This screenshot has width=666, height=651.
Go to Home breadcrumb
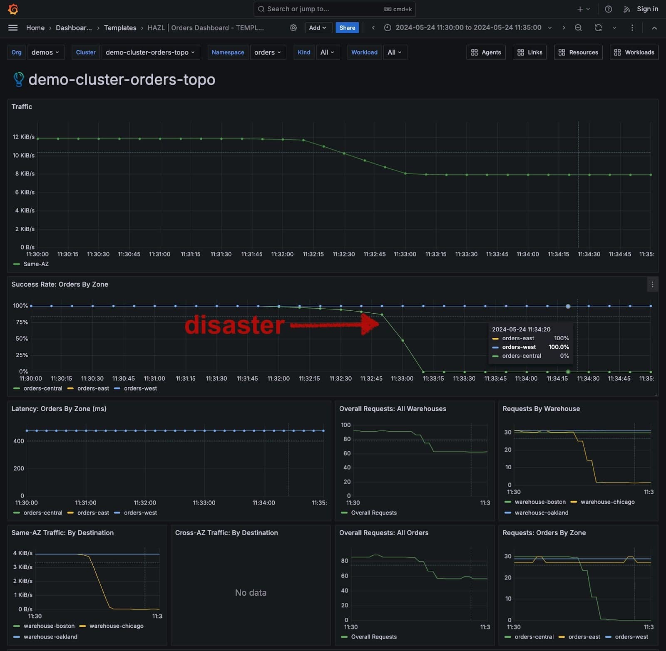(x=35, y=27)
